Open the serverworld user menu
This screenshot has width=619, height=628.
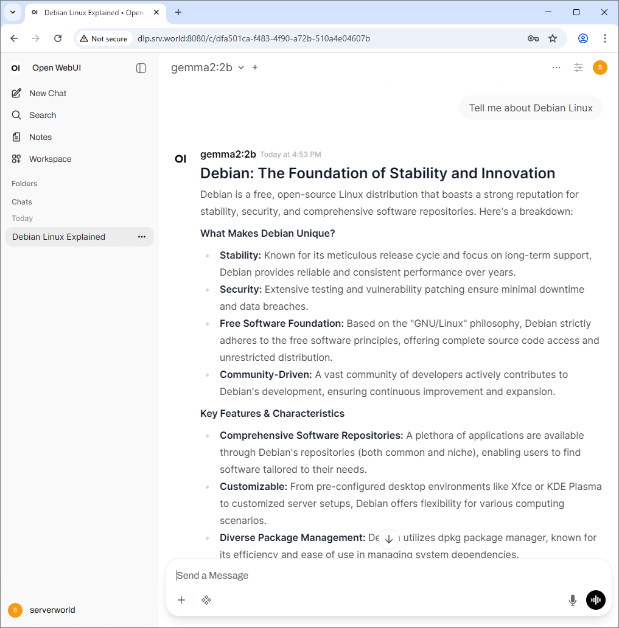coord(52,610)
